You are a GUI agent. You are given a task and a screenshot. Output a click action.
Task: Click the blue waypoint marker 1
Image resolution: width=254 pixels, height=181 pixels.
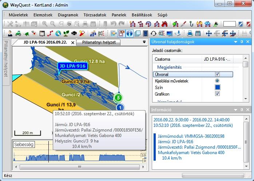pyautogui.click(x=120, y=107)
